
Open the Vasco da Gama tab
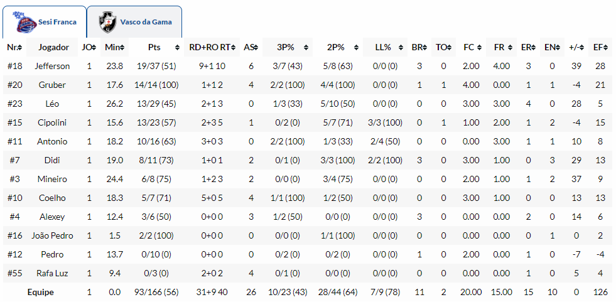(x=144, y=22)
